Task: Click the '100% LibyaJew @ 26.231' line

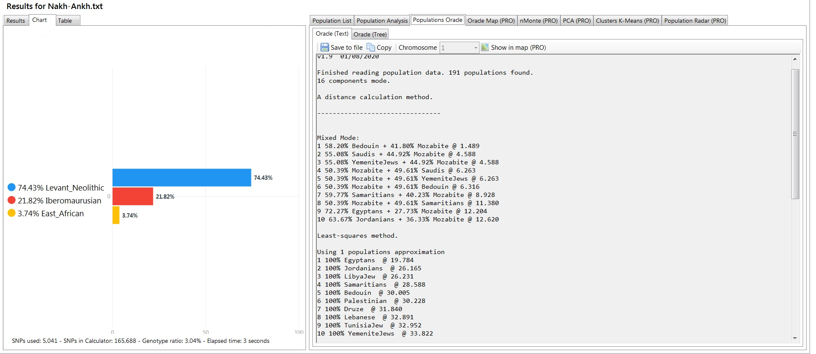Action: click(365, 276)
